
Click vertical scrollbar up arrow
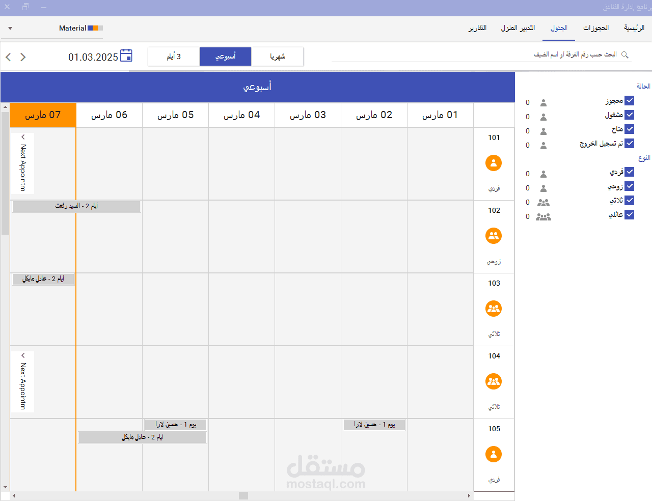[x=5, y=107]
